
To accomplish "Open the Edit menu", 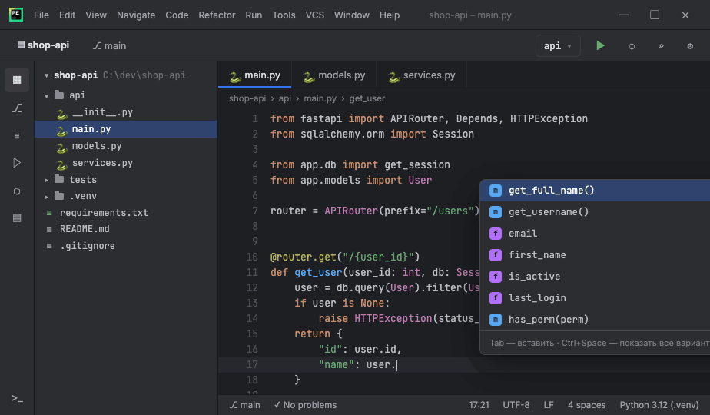I will [67, 15].
